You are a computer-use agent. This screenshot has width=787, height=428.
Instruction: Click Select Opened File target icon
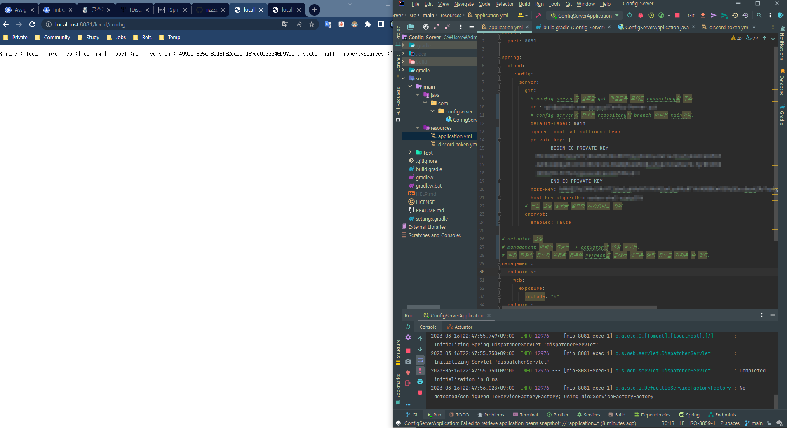[426, 27]
